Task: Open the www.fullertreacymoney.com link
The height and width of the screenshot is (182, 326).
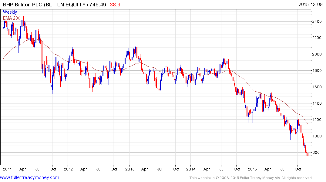Action: [x=29, y=177]
